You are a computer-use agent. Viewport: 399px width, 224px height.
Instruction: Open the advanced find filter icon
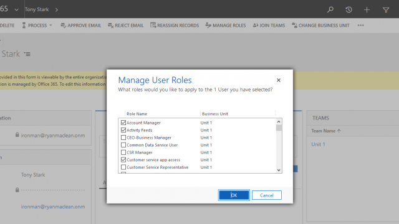(x=386, y=10)
